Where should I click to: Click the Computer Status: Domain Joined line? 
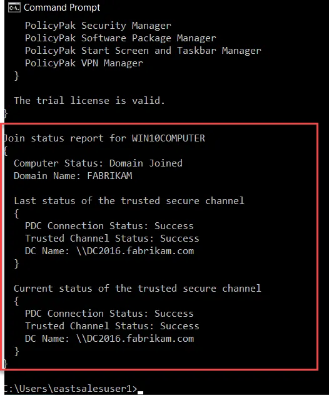[98, 163]
